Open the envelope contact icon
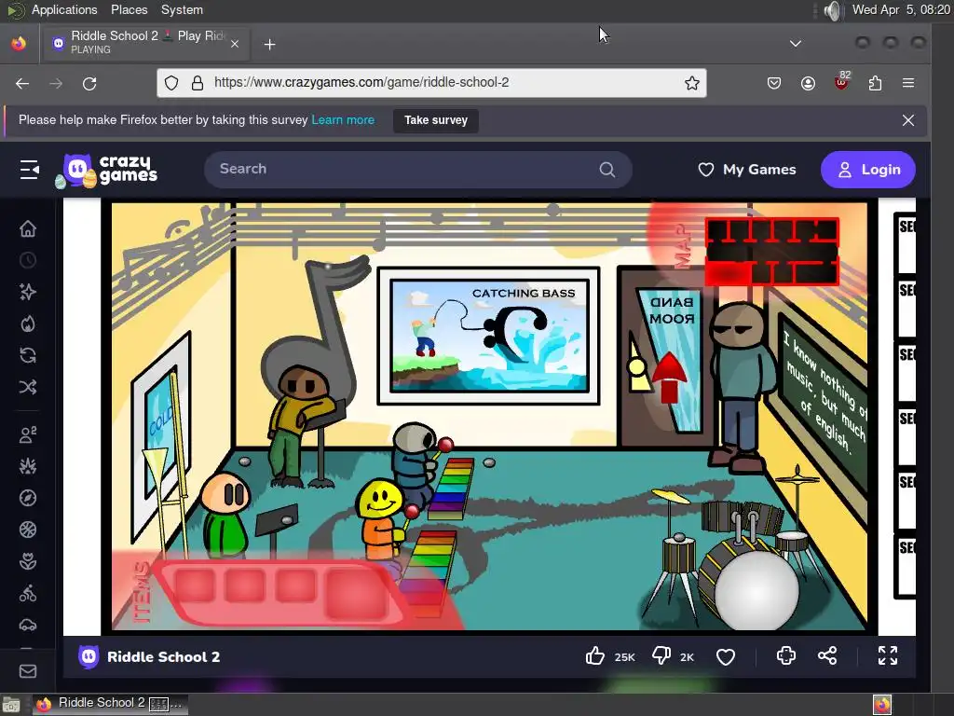 coord(27,671)
